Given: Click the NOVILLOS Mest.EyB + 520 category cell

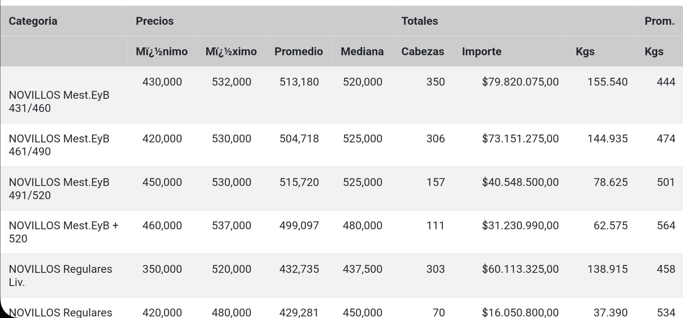Looking at the screenshot, I should pos(63,232).
